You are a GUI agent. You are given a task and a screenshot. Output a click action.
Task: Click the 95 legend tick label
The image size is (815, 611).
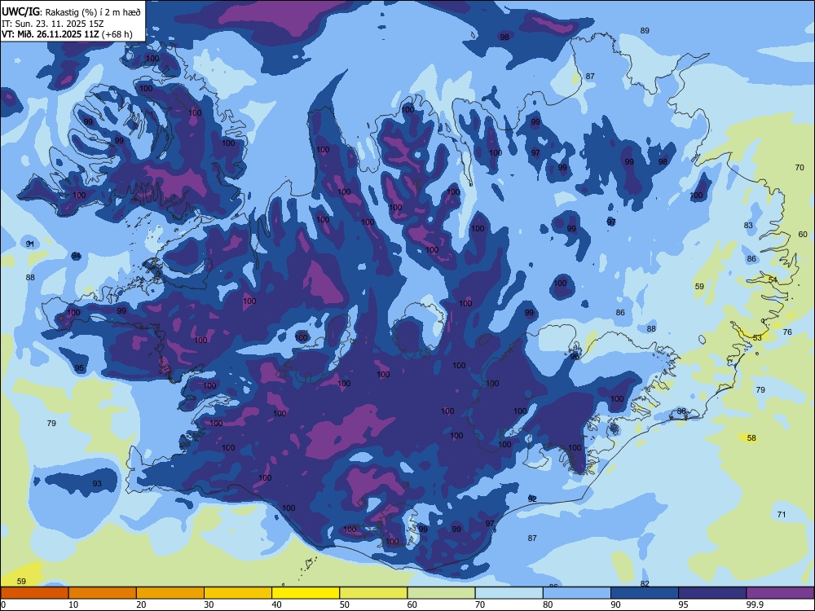coord(683,604)
